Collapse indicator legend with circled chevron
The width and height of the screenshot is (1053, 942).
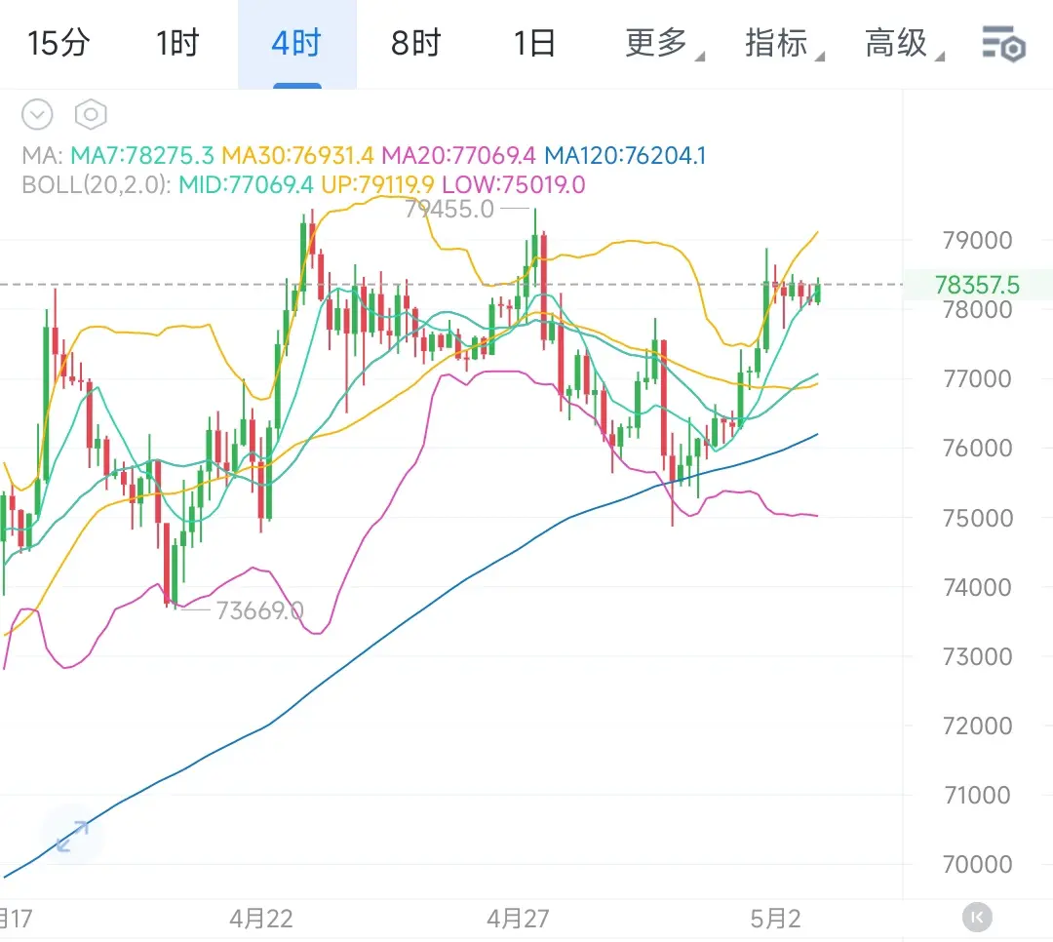tap(37, 114)
